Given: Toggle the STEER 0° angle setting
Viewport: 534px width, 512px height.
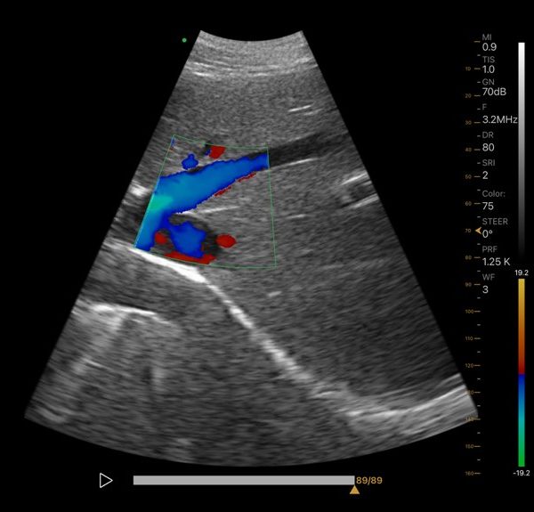Looking at the screenshot, I should click(x=493, y=226).
